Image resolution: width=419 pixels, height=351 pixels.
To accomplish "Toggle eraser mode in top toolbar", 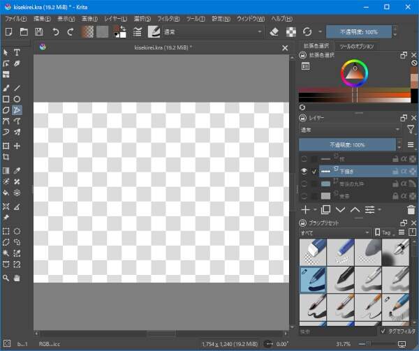I will (274, 32).
